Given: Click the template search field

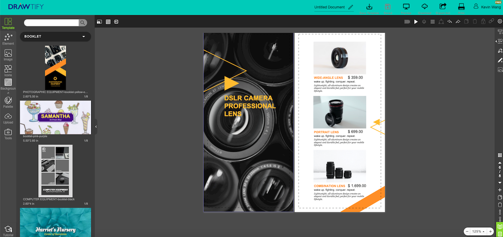Looking at the screenshot, I should point(51,22).
